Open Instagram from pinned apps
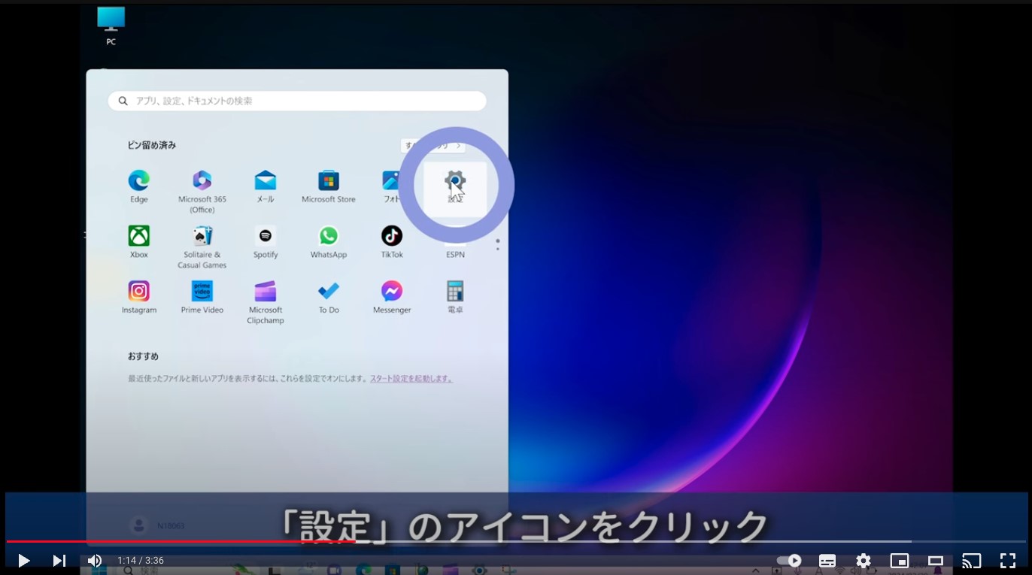The width and height of the screenshot is (1032, 575). coord(138,297)
